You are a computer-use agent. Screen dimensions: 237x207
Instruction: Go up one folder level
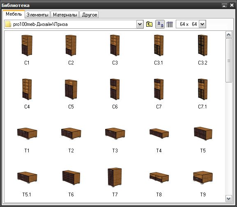149,24
